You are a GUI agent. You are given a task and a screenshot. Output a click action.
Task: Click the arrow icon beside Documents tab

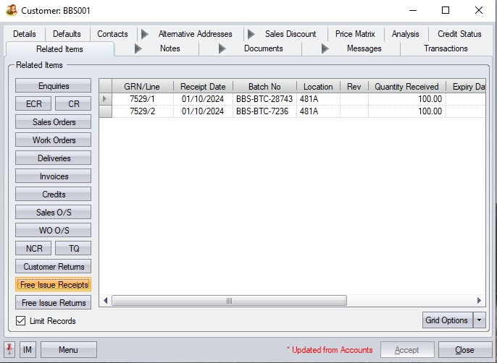[222, 49]
